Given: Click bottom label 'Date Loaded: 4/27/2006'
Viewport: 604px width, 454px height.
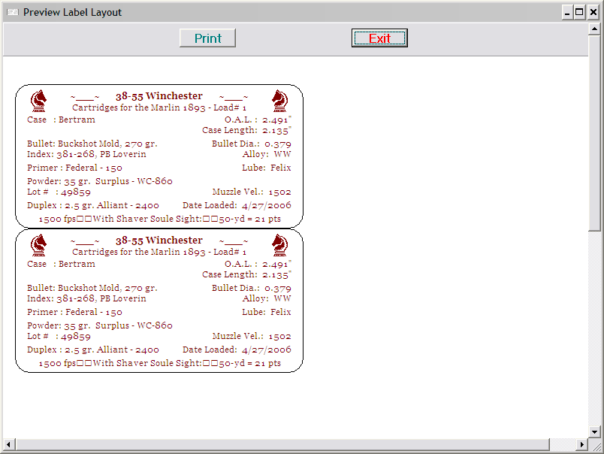Looking at the screenshot, I should click(x=237, y=350).
